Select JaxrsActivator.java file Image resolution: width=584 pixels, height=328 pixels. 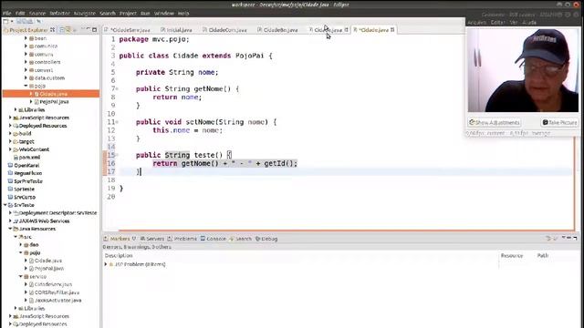pyautogui.click(x=55, y=300)
